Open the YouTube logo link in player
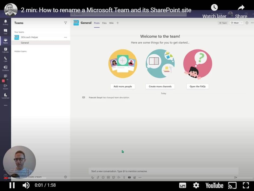Image resolution: width=254 pixels, height=191 pixels. coord(214,186)
